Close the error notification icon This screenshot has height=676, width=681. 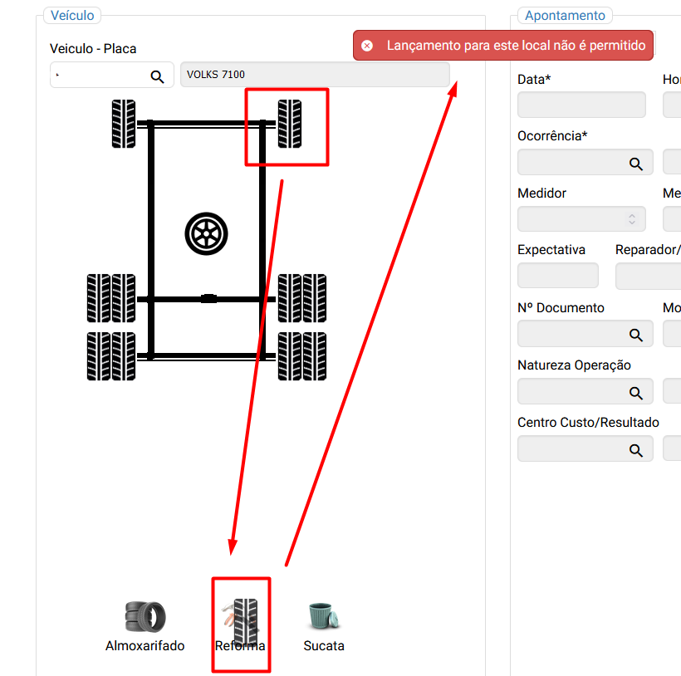coord(367,46)
